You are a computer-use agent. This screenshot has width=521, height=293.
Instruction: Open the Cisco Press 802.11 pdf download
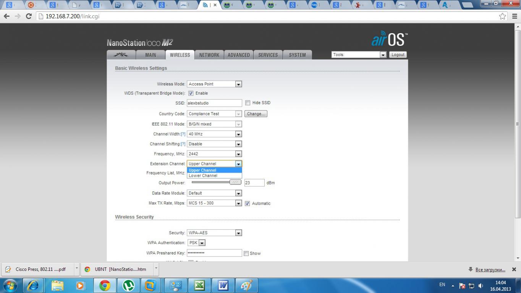tap(37, 269)
